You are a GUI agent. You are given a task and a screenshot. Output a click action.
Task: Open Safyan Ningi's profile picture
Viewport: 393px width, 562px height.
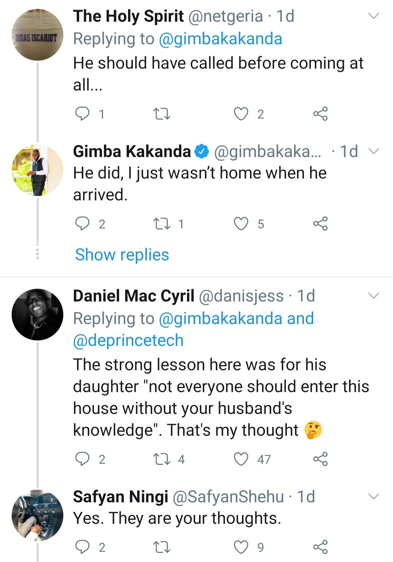[37, 515]
